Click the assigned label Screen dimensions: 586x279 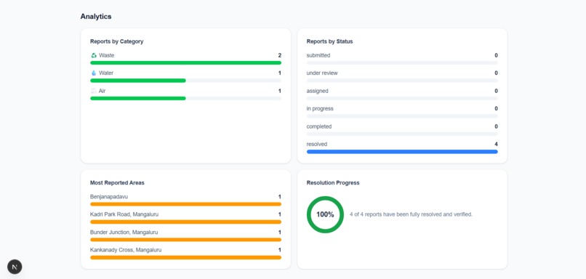317,91
